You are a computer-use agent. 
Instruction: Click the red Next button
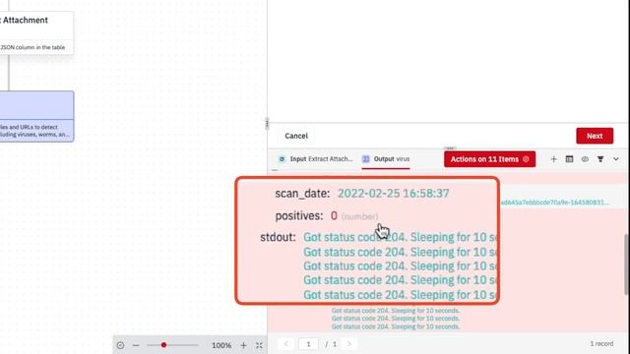(x=595, y=136)
